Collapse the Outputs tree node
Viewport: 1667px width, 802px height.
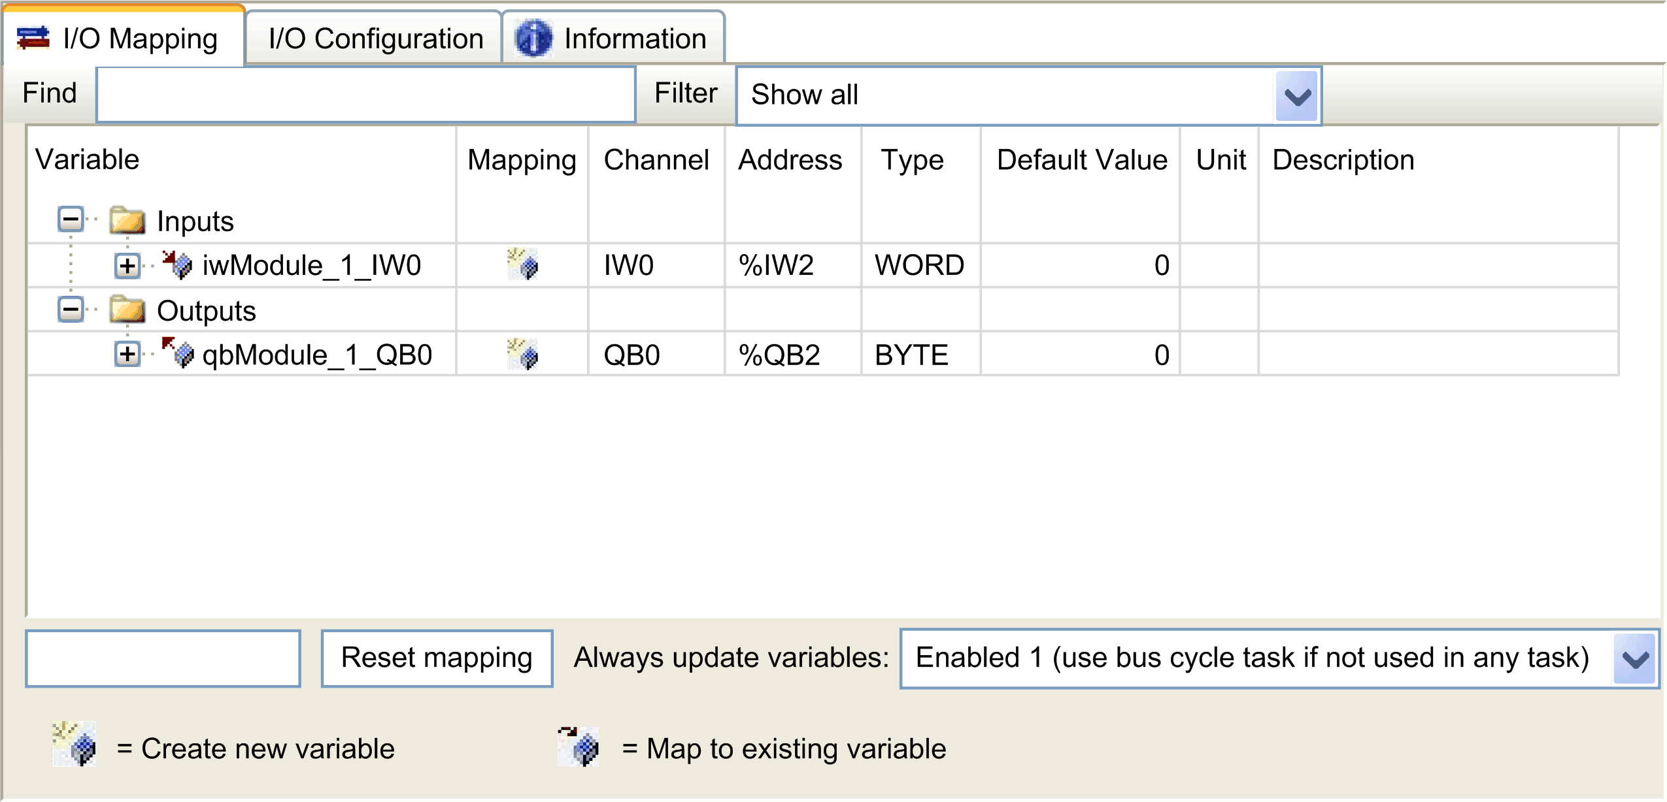click(x=71, y=310)
